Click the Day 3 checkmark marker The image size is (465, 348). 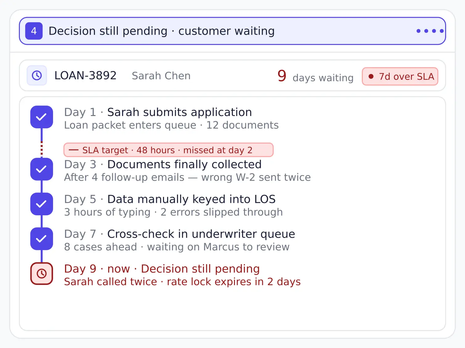[x=42, y=169]
